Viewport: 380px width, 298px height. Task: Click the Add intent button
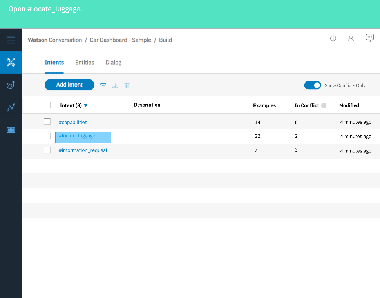(69, 85)
